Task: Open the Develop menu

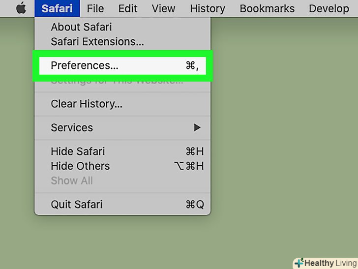Action: (329, 8)
